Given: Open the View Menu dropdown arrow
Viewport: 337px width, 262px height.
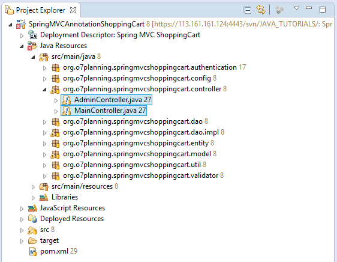Looking at the screenshot, I should (297, 8).
